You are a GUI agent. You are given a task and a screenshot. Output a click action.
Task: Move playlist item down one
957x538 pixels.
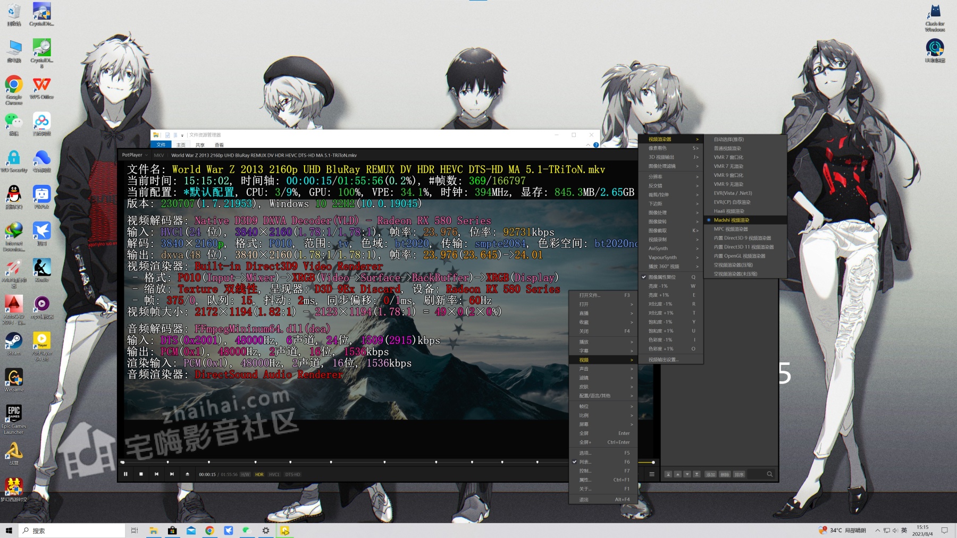coord(687,474)
